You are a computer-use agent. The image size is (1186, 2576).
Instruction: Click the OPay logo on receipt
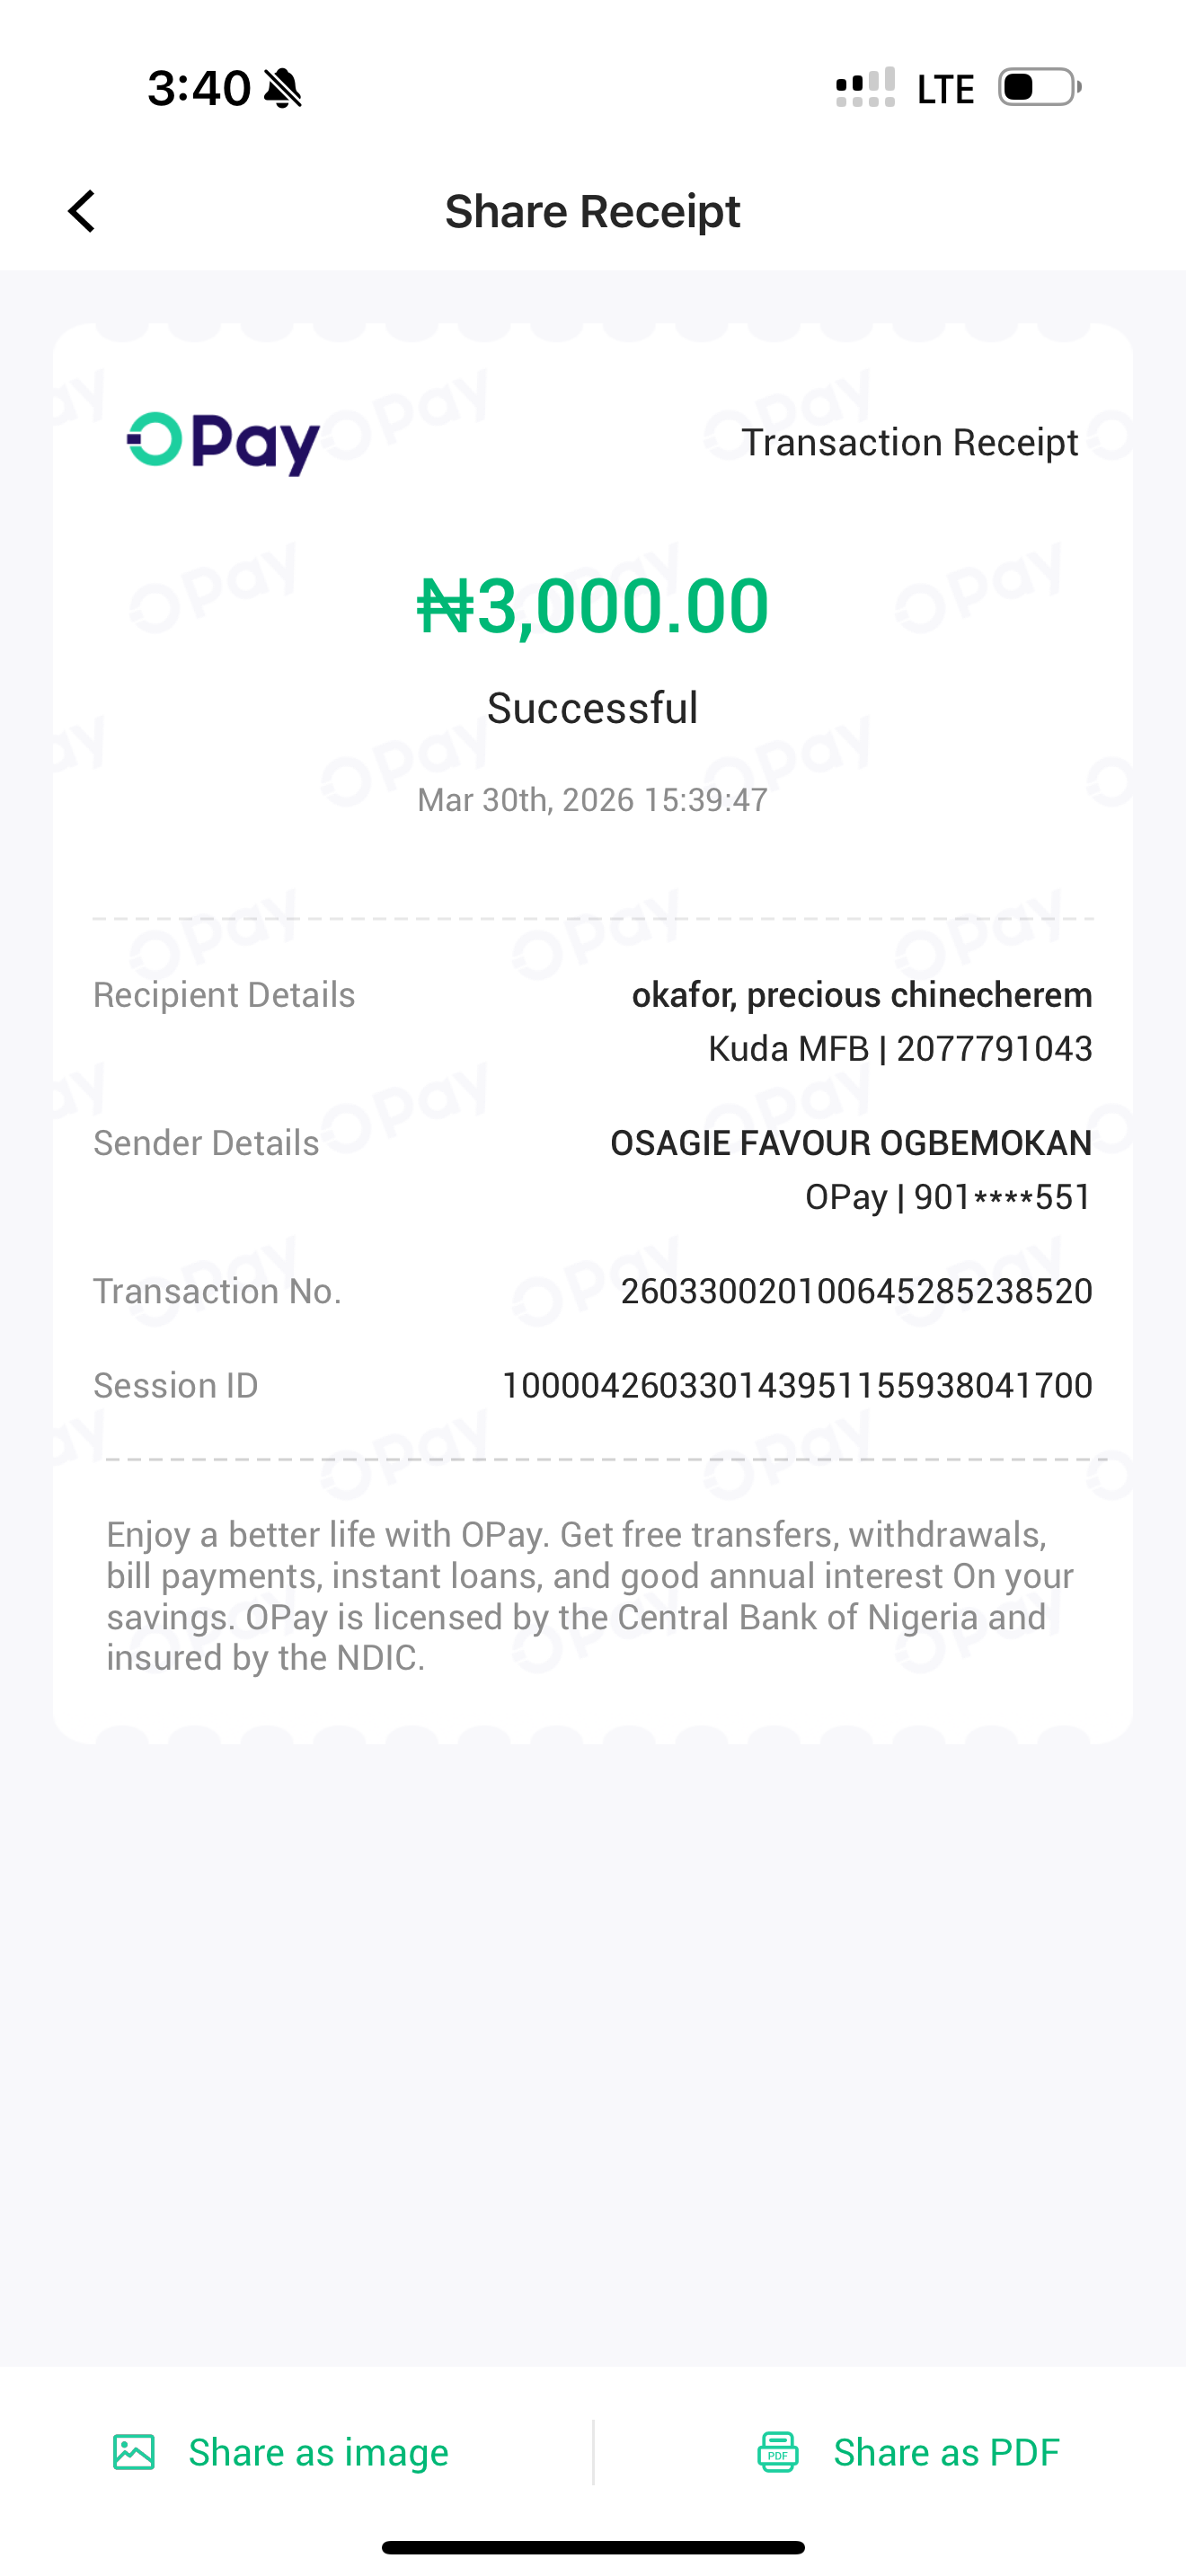point(223,443)
